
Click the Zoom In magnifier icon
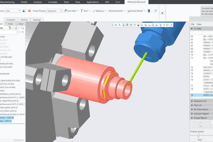pyautogui.click(x=116, y=25)
